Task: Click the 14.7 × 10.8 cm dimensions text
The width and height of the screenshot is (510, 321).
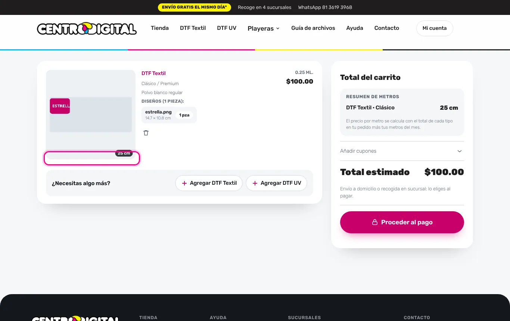Action: click(158, 118)
